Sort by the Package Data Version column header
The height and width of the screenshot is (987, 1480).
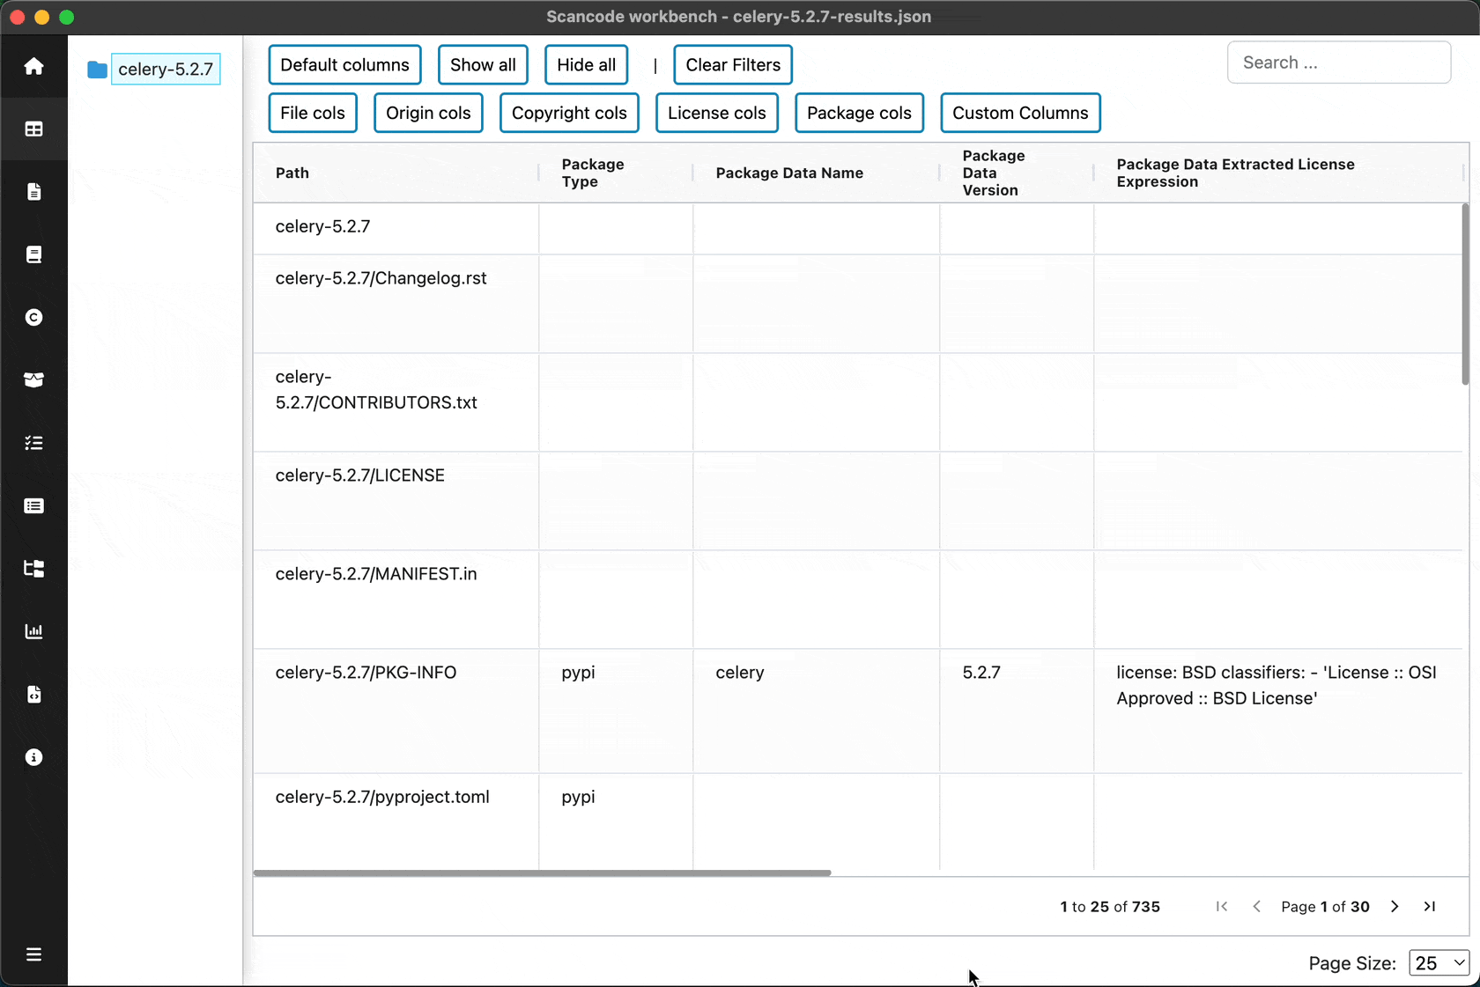pos(1017,173)
